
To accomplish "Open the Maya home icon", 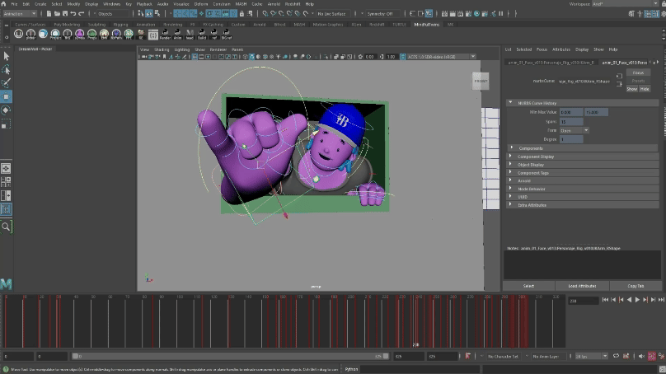I will 3,4.
